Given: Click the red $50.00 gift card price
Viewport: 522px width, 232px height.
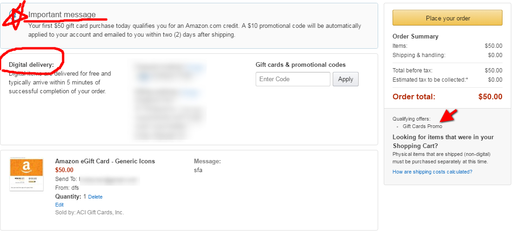Looking at the screenshot, I should click(64, 170).
